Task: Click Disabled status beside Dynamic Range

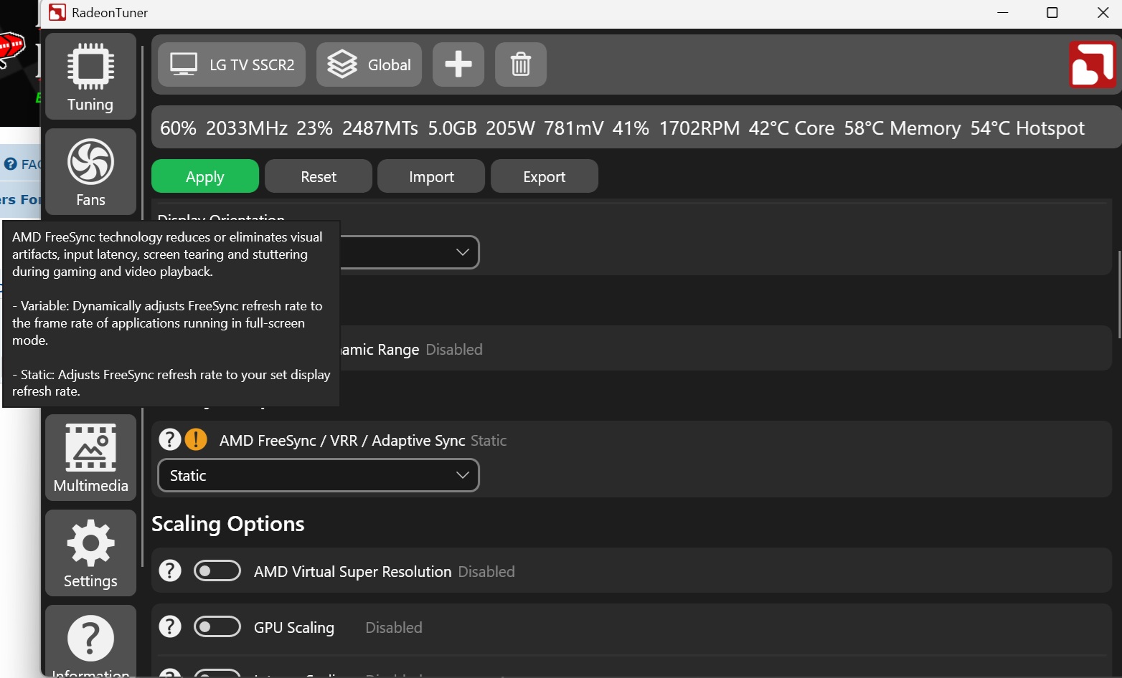Action: [x=454, y=350]
